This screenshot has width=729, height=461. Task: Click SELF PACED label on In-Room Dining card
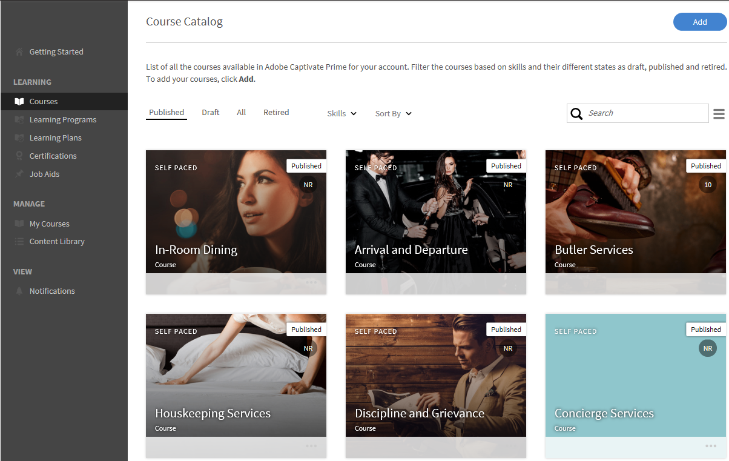176,168
